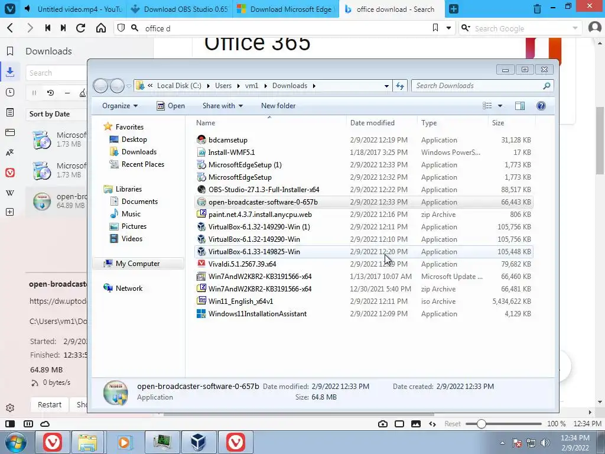
Task: Open Explorer help question mark
Action: 541,106
